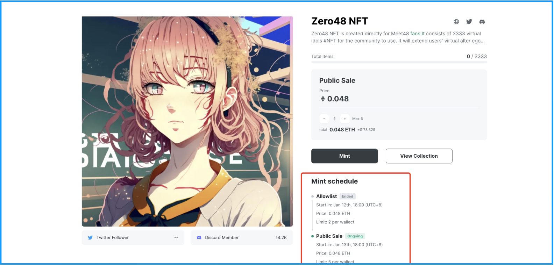Open the Discord icon beside the title

point(482,22)
